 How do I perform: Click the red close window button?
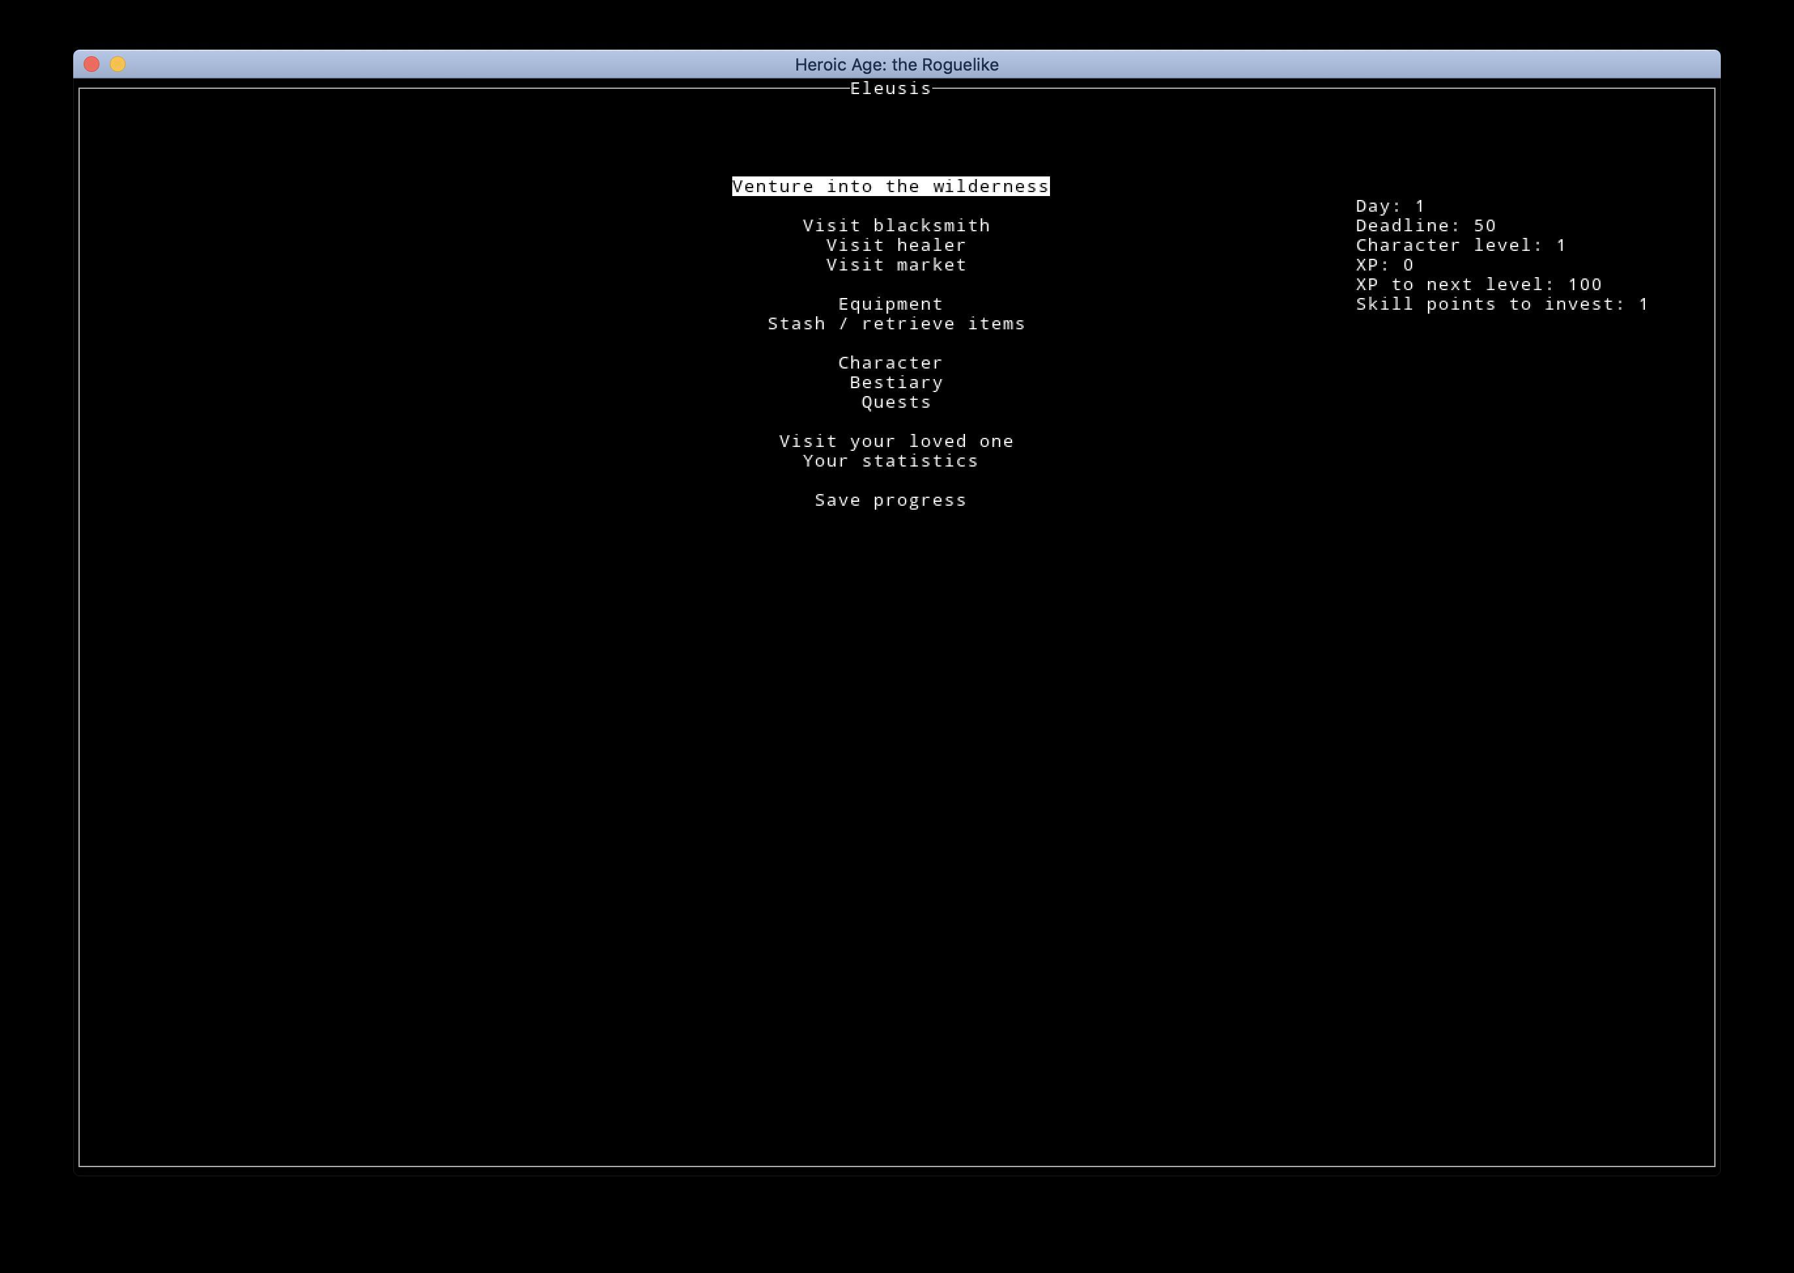92,64
